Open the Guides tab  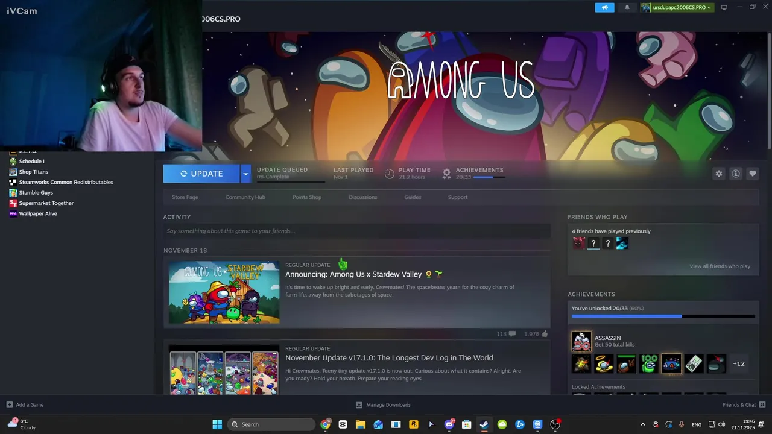(413, 197)
